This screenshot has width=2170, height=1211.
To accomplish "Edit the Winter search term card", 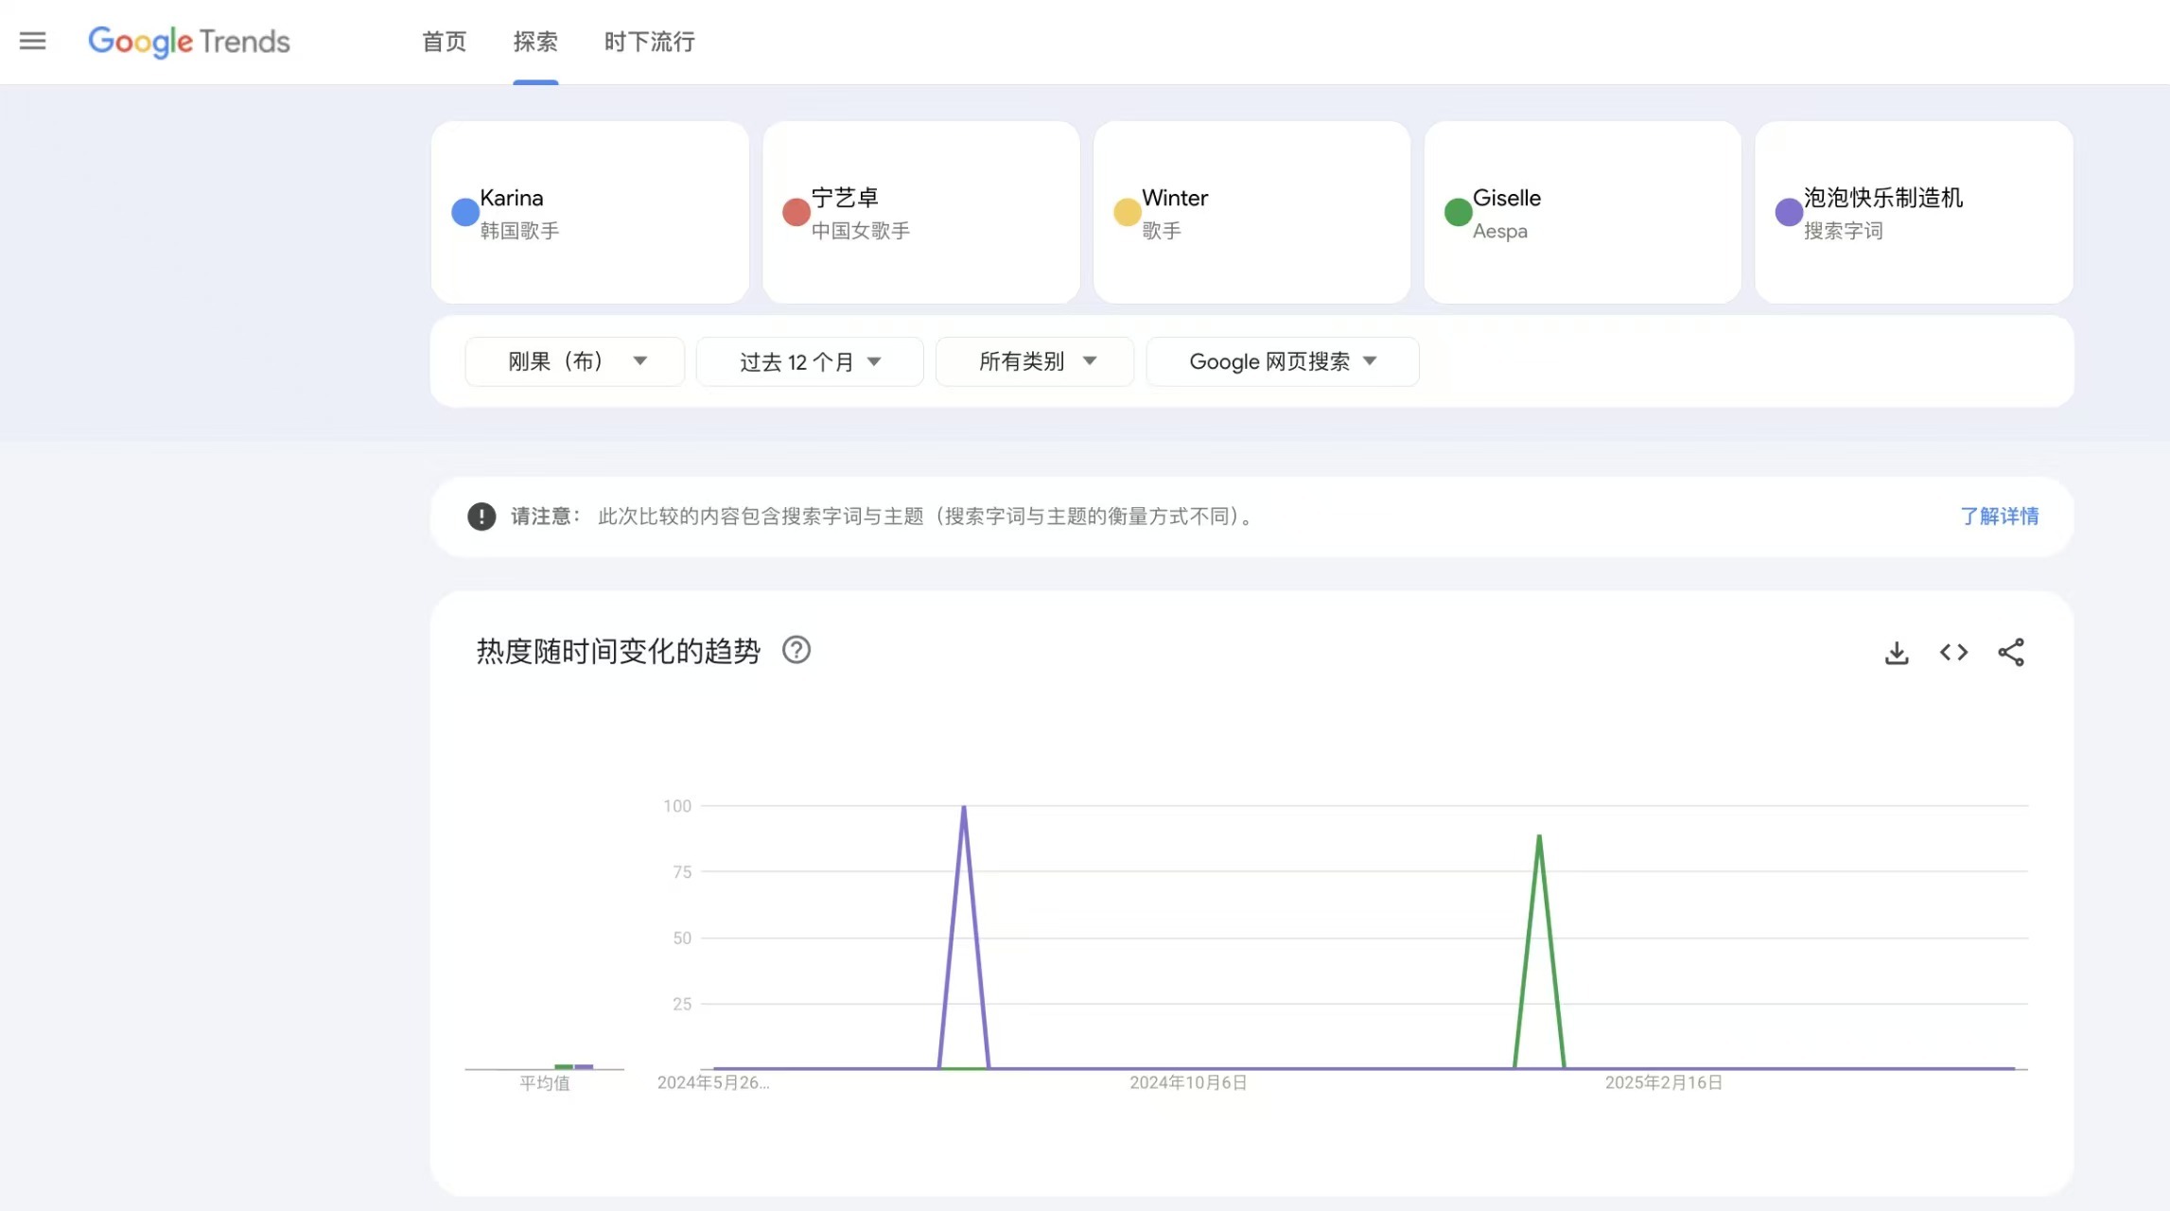I will [x=1252, y=212].
